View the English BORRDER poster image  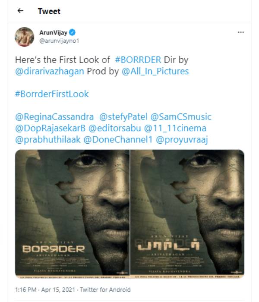click(x=72, y=214)
